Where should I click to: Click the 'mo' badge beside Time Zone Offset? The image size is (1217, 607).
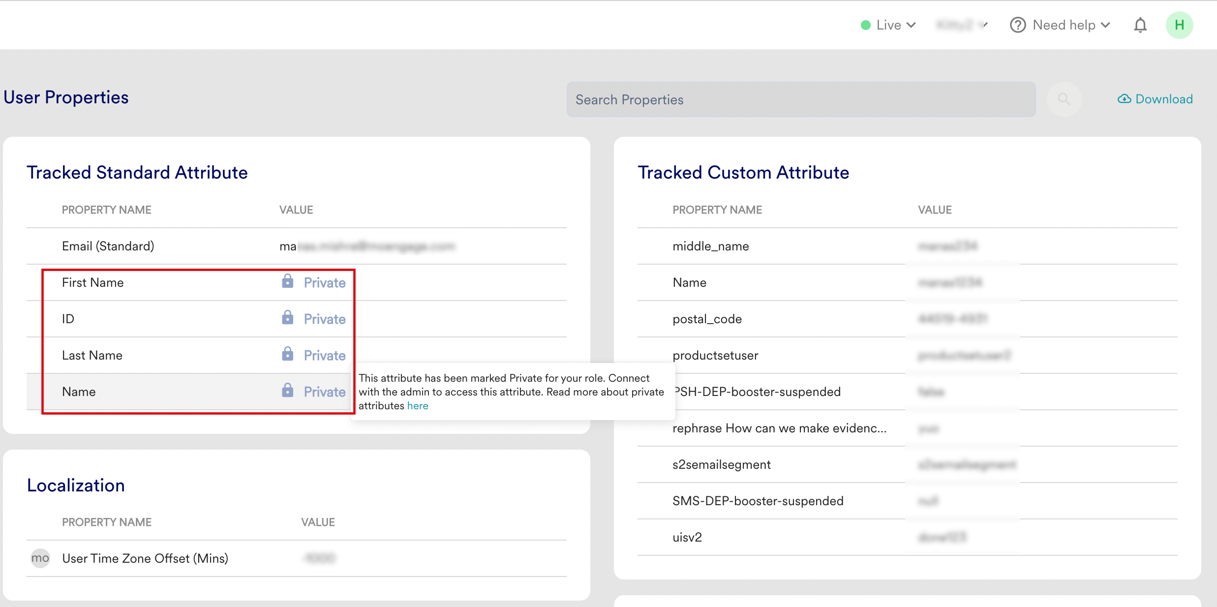click(40, 558)
